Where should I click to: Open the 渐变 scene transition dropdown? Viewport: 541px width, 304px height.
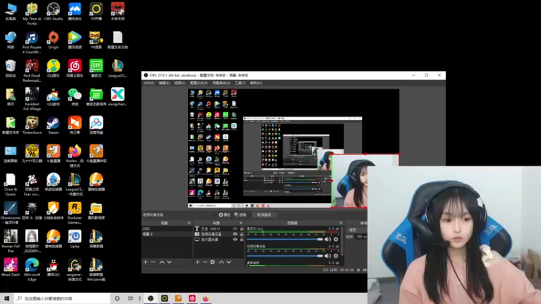(358, 230)
